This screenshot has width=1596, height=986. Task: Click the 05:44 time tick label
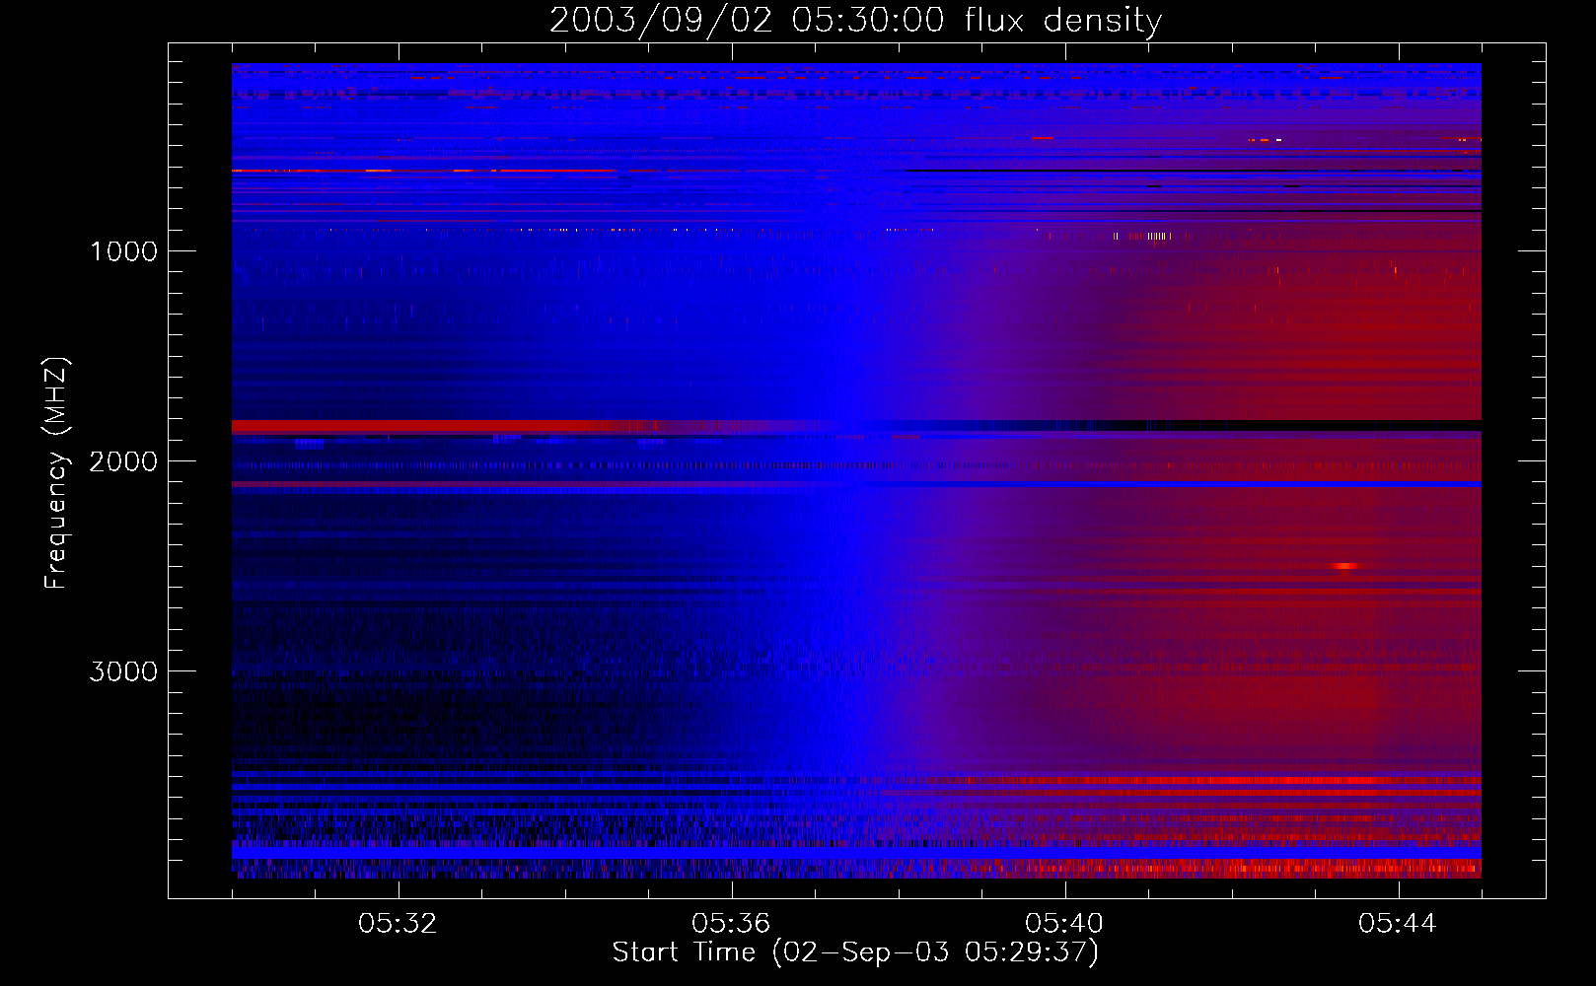(x=1398, y=923)
